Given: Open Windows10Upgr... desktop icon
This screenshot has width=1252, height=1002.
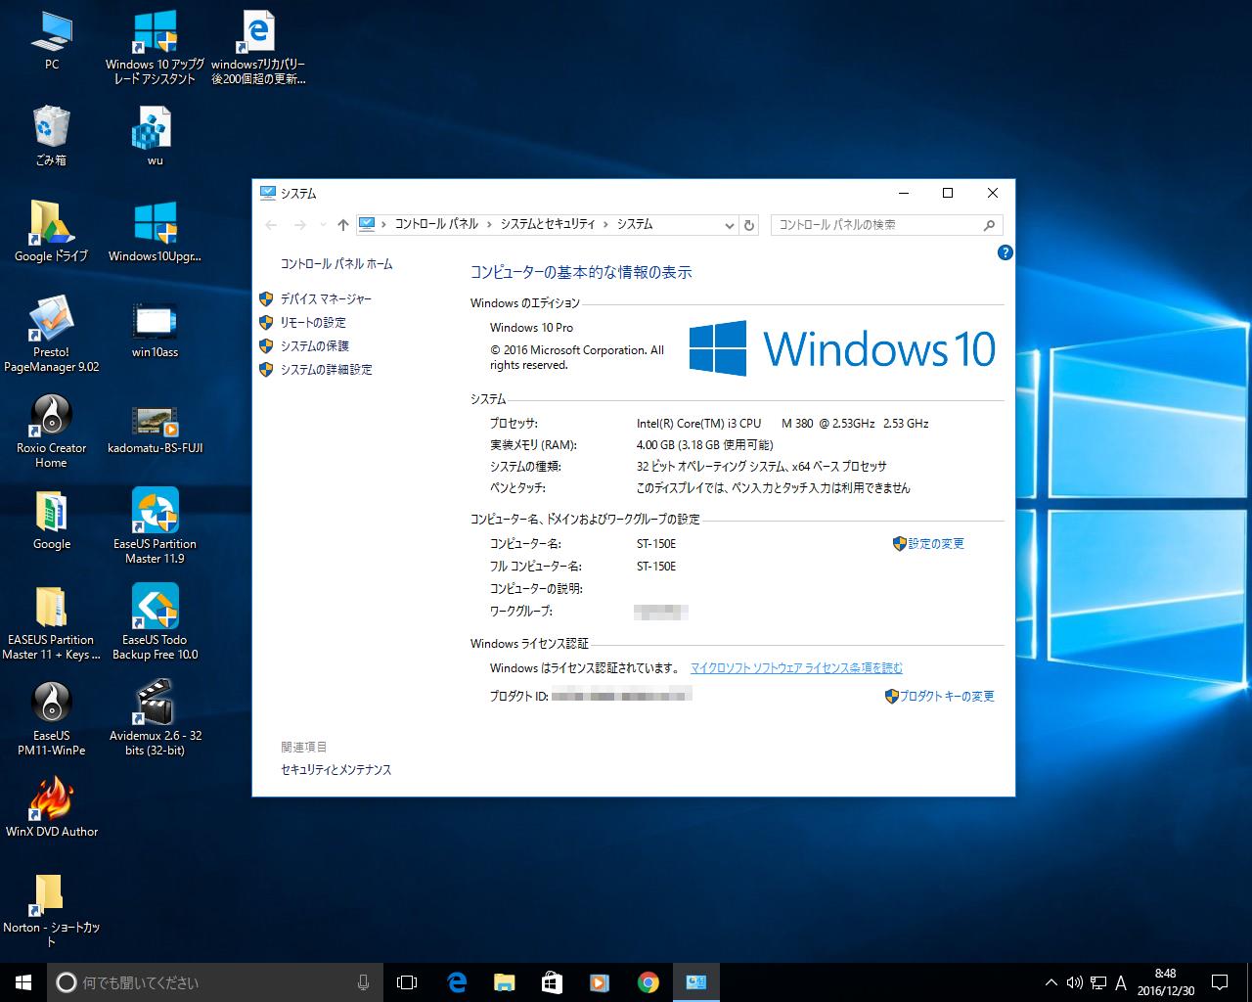Looking at the screenshot, I should [155, 232].
